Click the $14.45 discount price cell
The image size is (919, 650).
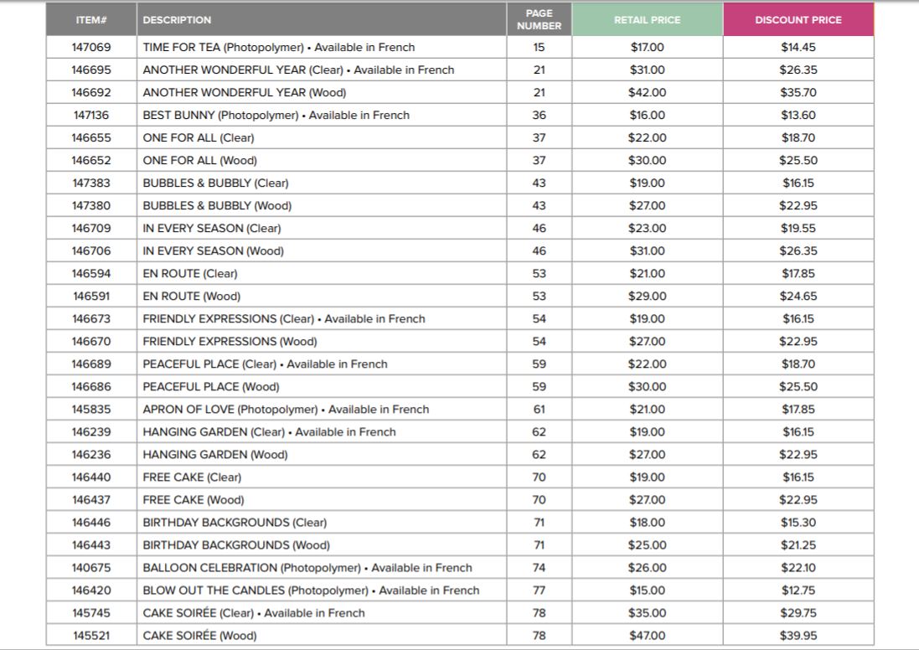coord(798,48)
